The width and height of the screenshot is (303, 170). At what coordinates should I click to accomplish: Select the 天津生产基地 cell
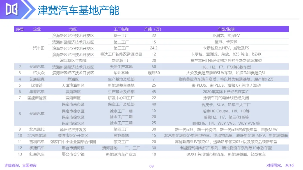[121, 67]
